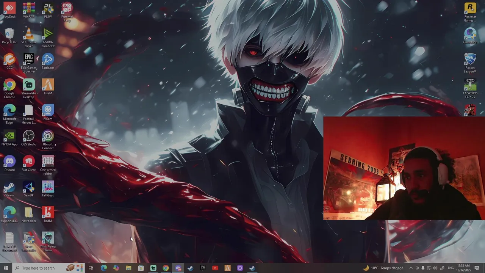This screenshot has height=273, width=485.
Task: Open Copilot from the taskbar
Action: tap(116, 268)
